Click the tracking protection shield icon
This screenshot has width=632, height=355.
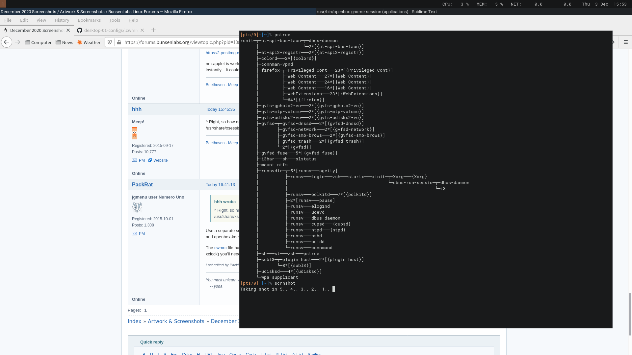click(x=110, y=42)
